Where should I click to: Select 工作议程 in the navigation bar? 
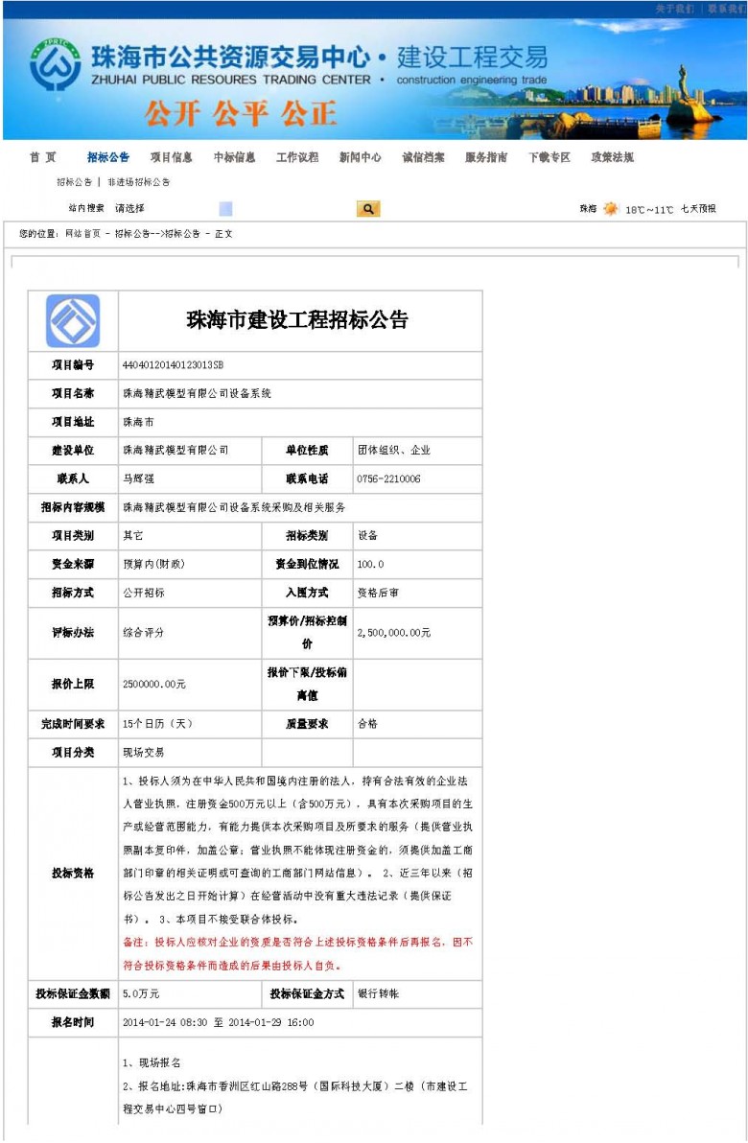tap(297, 157)
